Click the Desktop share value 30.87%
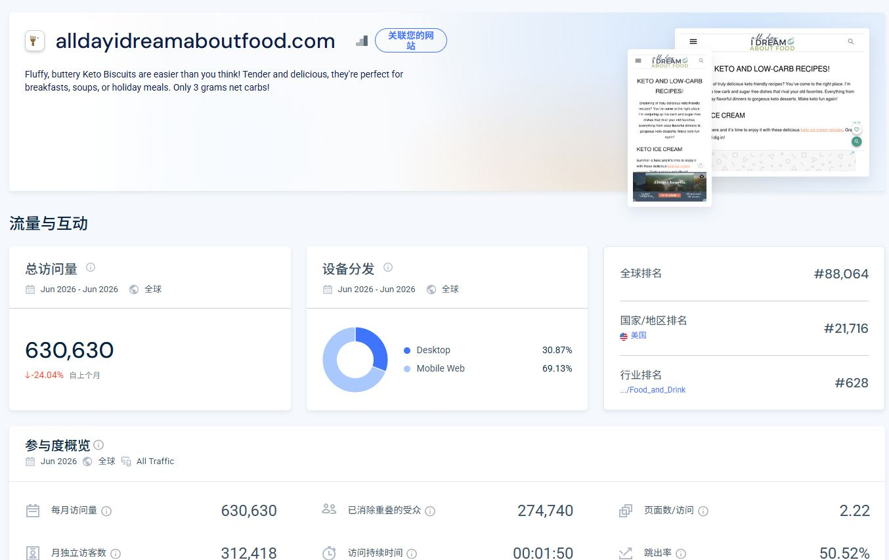Image resolution: width=889 pixels, height=560 pixels. pyautogui.click(x=557, y=351)
